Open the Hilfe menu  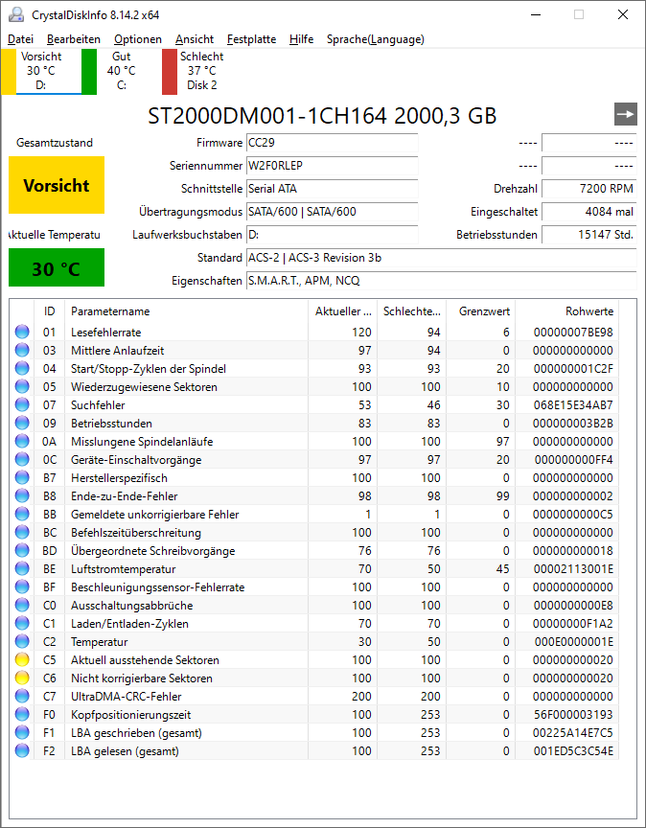[x=301, y=39]
